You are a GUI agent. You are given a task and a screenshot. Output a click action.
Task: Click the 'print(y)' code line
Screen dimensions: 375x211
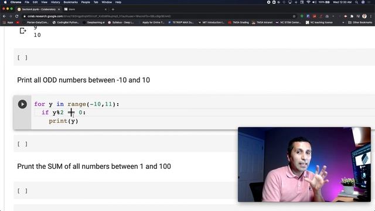(64, 121)
